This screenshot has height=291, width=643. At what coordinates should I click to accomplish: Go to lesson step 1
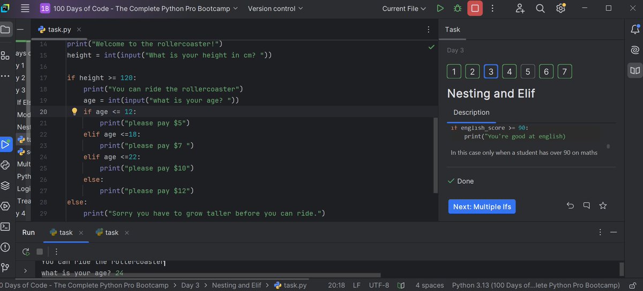click(x=454, y=71)
